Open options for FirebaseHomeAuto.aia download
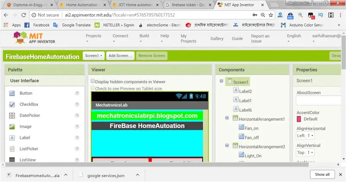Viewport: 346px width, 182px height. click(66, 175)
